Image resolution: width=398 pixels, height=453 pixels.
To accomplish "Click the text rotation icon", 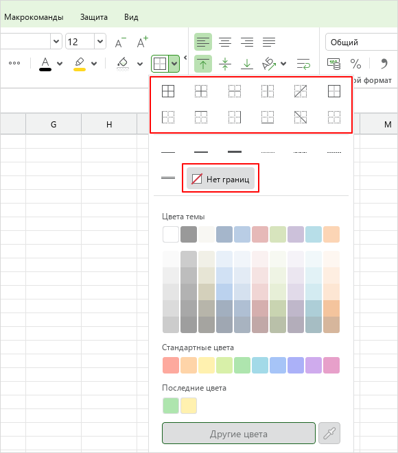I will 269,64.
